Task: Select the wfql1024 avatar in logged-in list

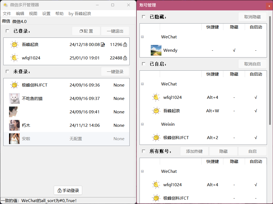Action: click(x=14, y=58)
